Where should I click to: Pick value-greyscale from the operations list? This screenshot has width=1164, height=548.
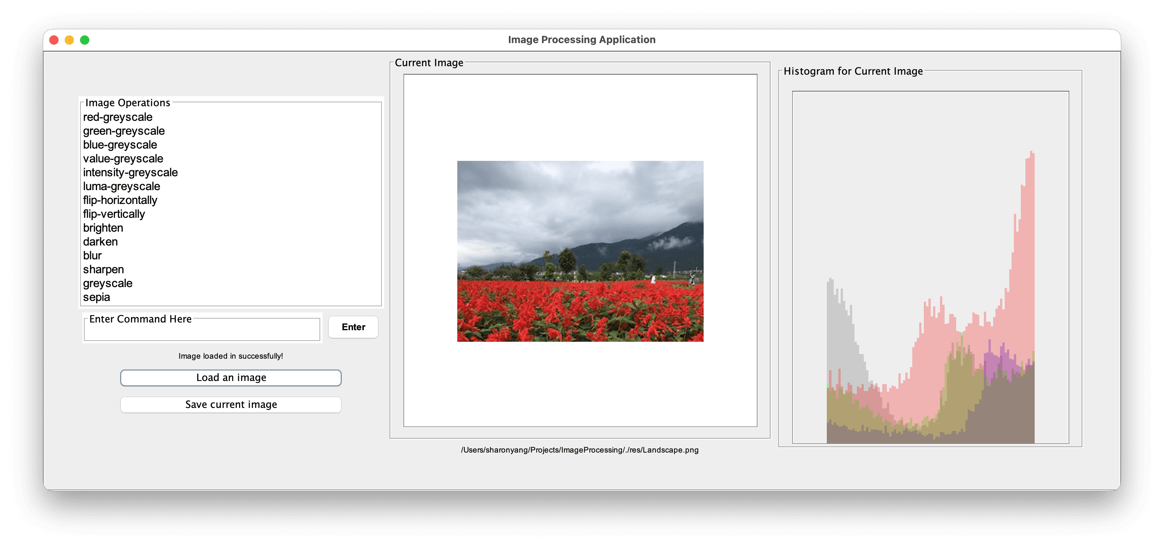click(x=231, y=159)
